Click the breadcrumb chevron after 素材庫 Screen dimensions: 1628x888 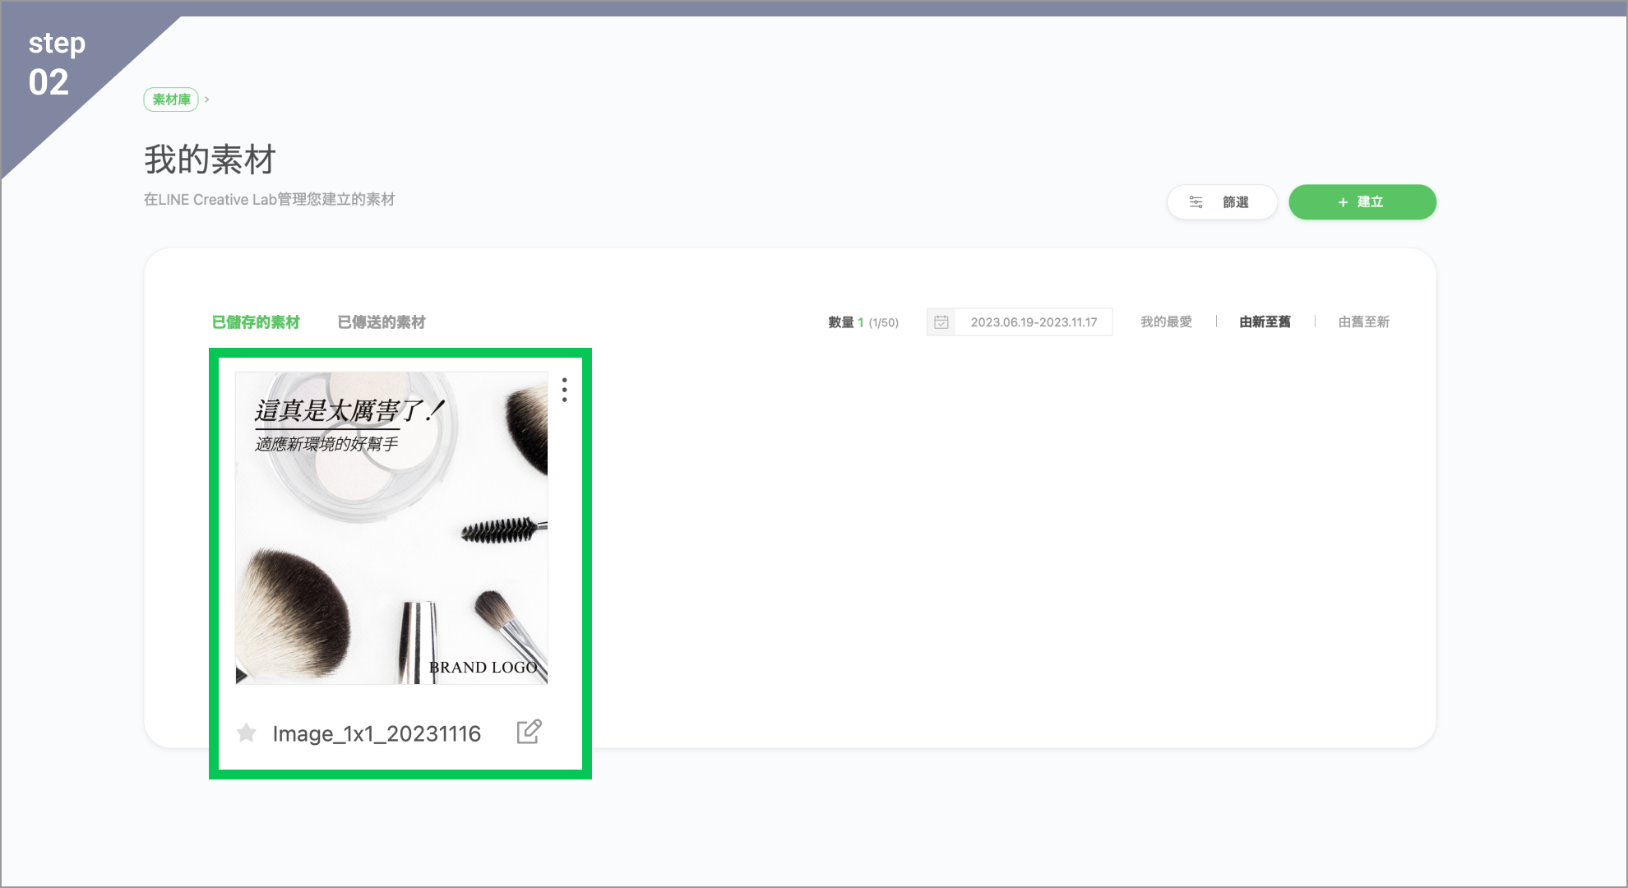tap(207, 99)
